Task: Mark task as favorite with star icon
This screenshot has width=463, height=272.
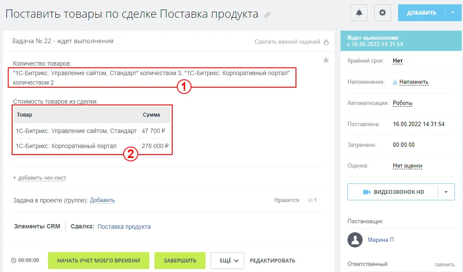Action: coord(326,60)
